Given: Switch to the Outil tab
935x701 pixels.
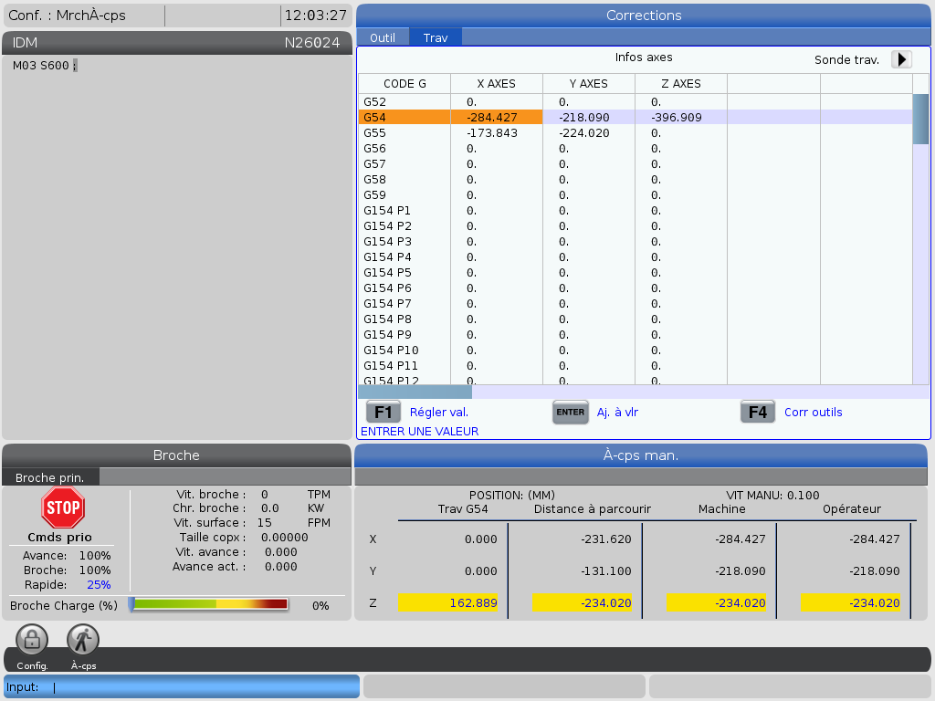Looking at the screenshot, I should point(383,37).
